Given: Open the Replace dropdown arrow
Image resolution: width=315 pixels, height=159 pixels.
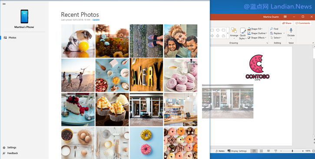Looking at the screenshot, I should click(x=284, y=33).
